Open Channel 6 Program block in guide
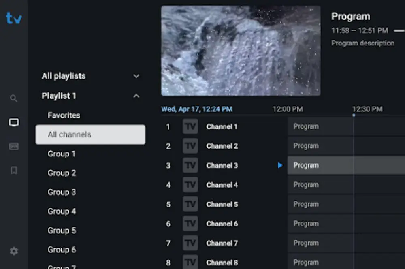 (x=346, y=224)
